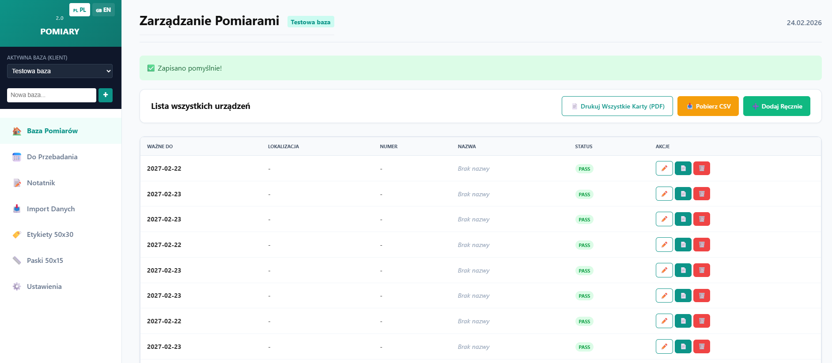Viewport: 832px width, 363px height.
Task: Open the third row's document icon
Action: click(x=683, y=219)
